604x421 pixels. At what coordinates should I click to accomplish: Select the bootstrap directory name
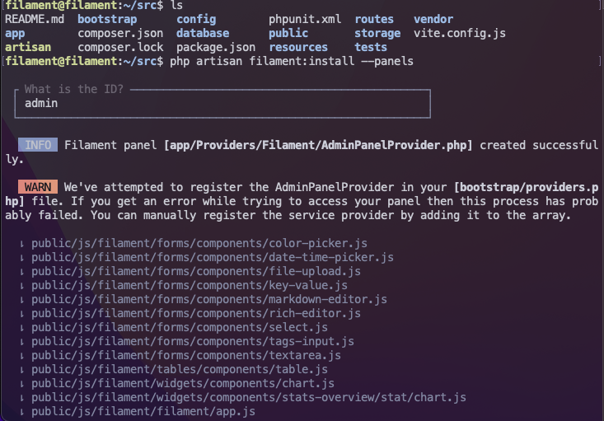tap(107, 19)
